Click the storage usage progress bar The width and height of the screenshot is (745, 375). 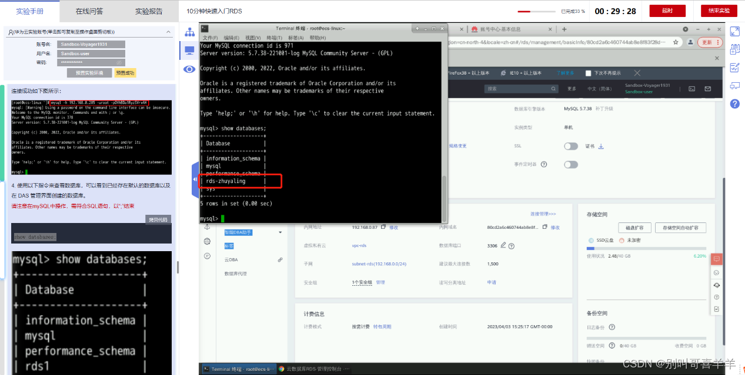pyautogui.click(x=646, y=249)
